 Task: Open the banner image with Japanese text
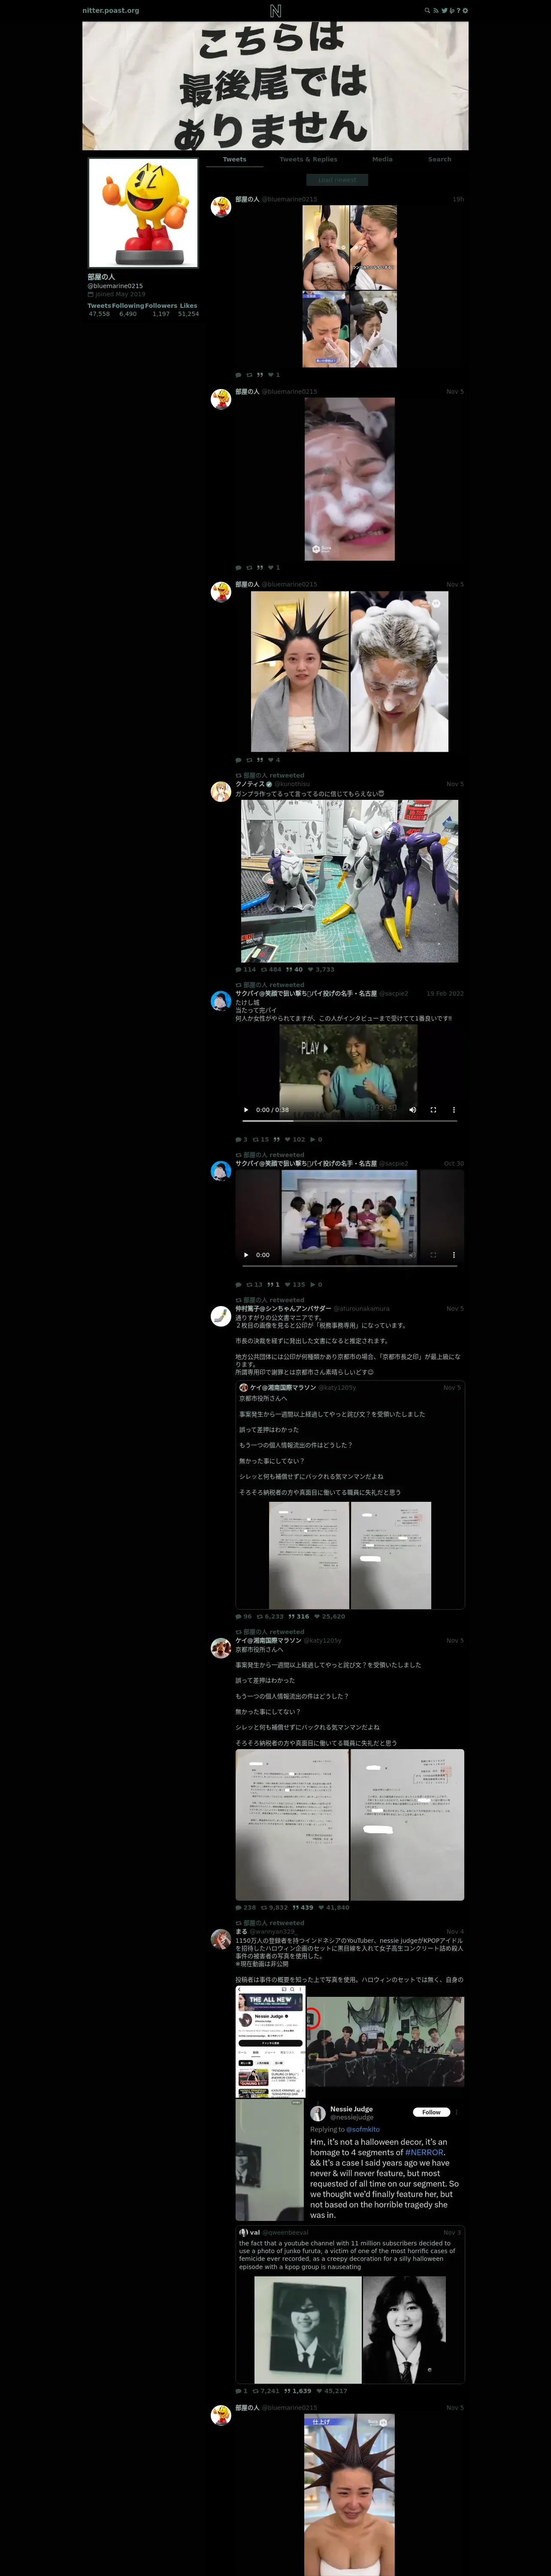point(275,86)
